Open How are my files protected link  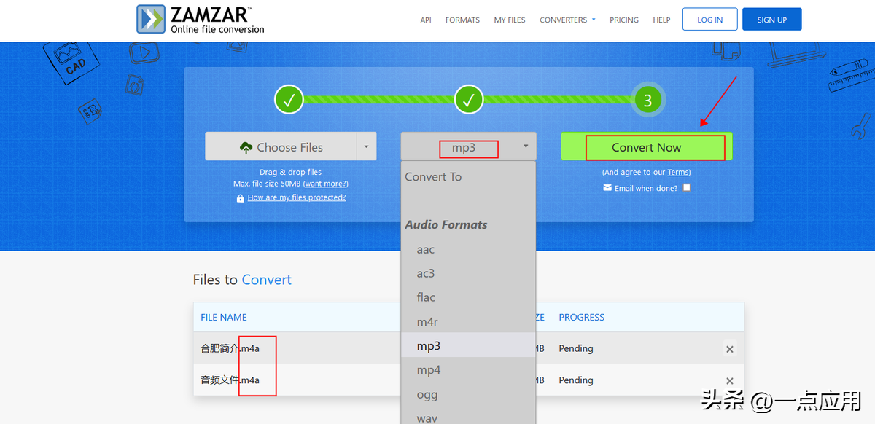[x=297, y=197]
